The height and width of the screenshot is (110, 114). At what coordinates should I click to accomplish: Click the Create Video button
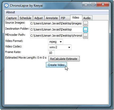tap(56, 65)
